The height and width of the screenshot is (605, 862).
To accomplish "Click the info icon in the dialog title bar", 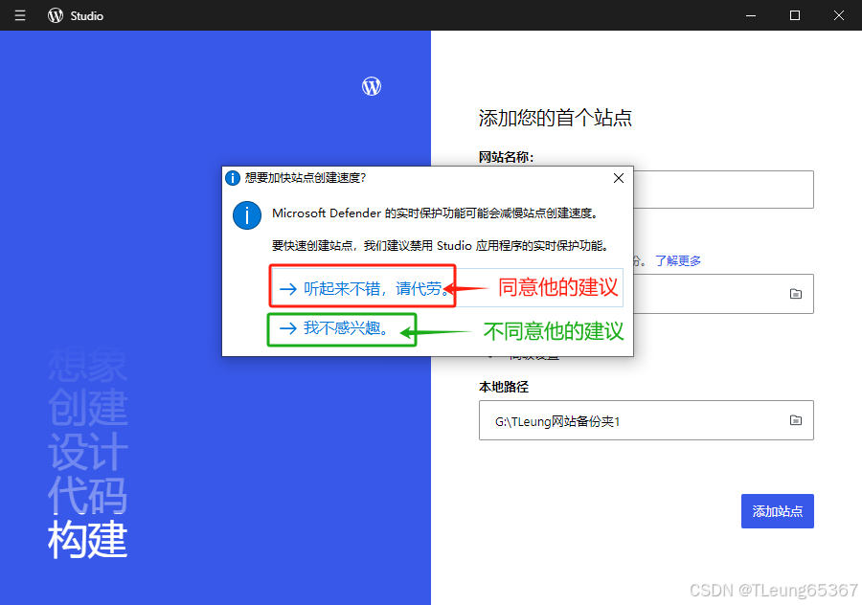I will click(x=233, y=178).
